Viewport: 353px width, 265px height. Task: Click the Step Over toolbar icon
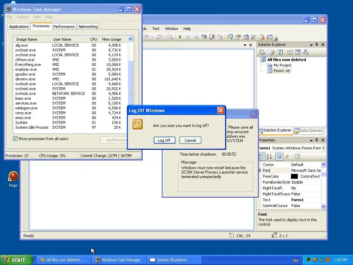click(x=212, y=37)
